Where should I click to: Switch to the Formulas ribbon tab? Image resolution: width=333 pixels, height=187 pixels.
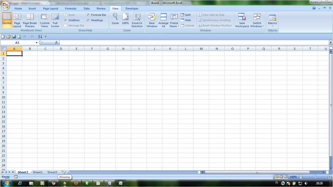click(x=71, y=8)
